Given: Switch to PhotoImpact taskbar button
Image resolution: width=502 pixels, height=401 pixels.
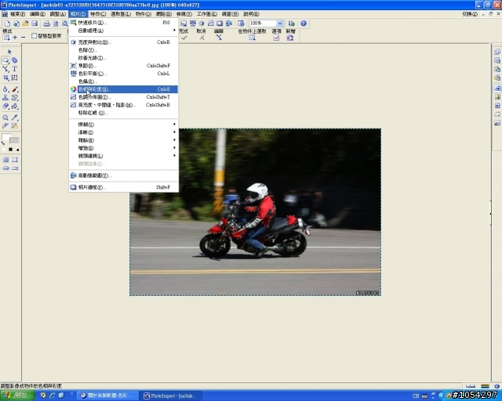Looking at the screenshot, I should (x=172, y=396).
